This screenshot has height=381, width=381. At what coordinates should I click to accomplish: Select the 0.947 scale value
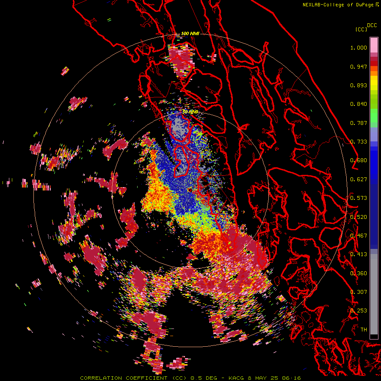359,66
